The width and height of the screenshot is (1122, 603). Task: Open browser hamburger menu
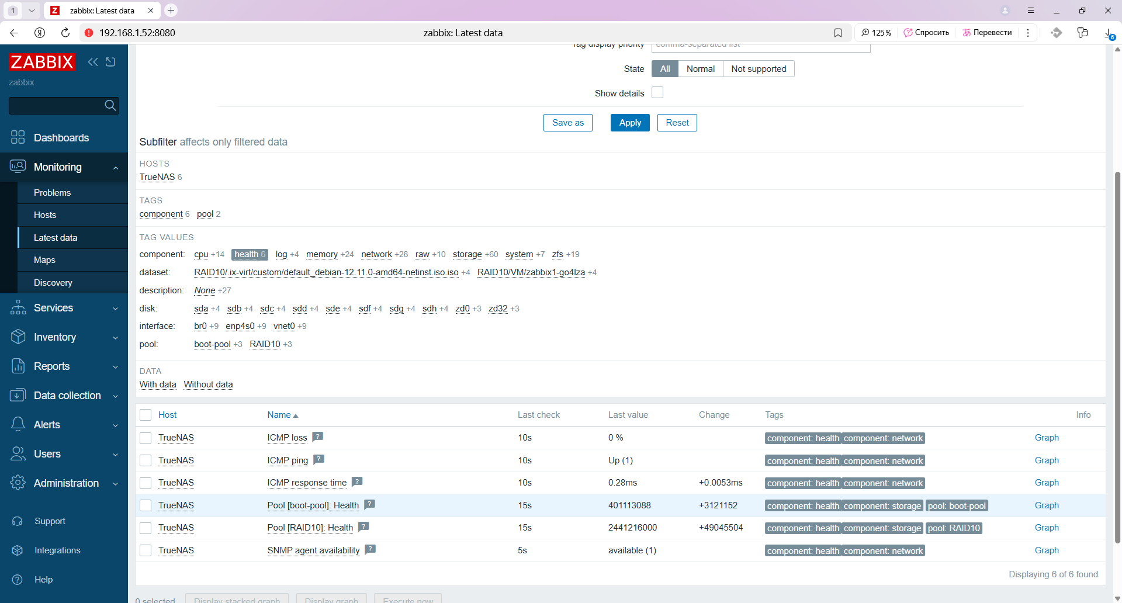pos(1031,11)
